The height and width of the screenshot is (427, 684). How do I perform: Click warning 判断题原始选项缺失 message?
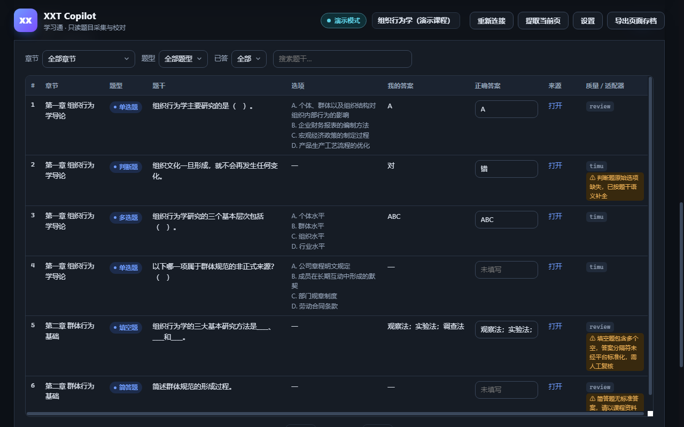pyautogui.click(x=615, y=187)
